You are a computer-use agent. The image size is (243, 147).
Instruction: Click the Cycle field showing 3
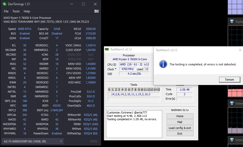tap(185, 94)
